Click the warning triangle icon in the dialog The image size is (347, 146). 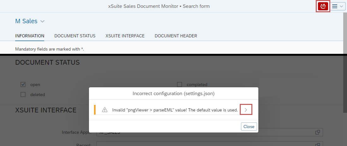(x=105, y=110)
